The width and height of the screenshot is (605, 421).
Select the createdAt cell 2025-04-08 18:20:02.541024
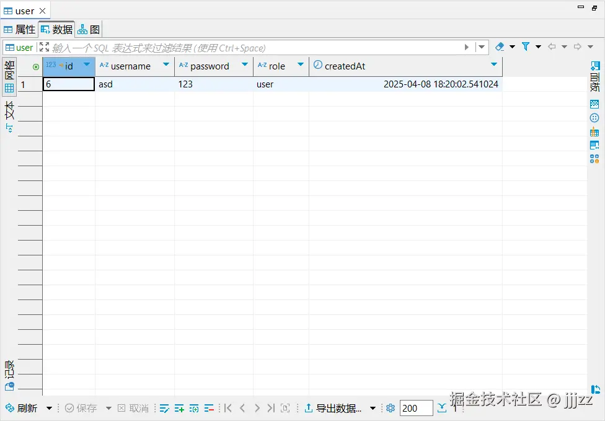[405, 84]
